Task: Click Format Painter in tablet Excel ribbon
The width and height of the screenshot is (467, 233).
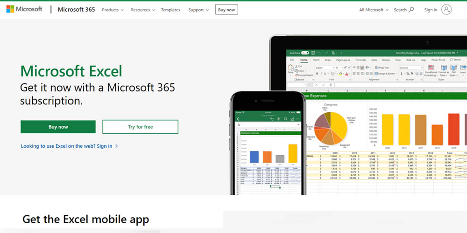Action: 304,75
